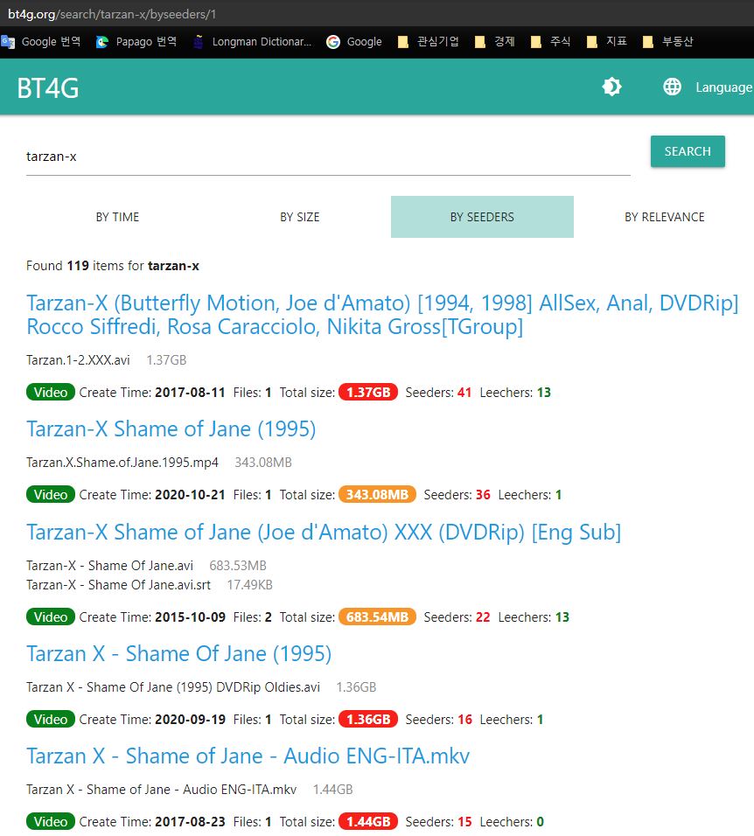Click the Video badge dated 2017-08-11
The image size is (754, 836).
(x=51, y=393)
